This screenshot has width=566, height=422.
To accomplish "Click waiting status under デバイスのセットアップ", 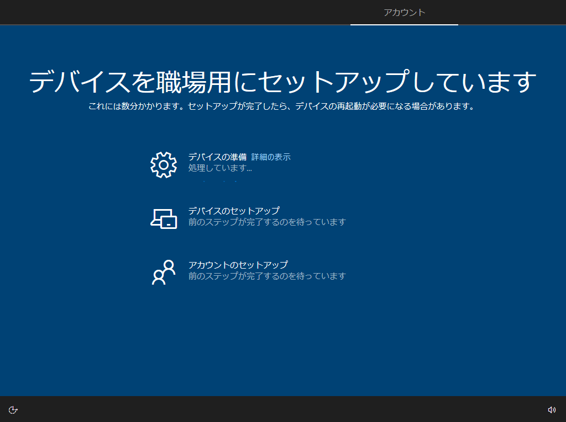I will 267,222.
